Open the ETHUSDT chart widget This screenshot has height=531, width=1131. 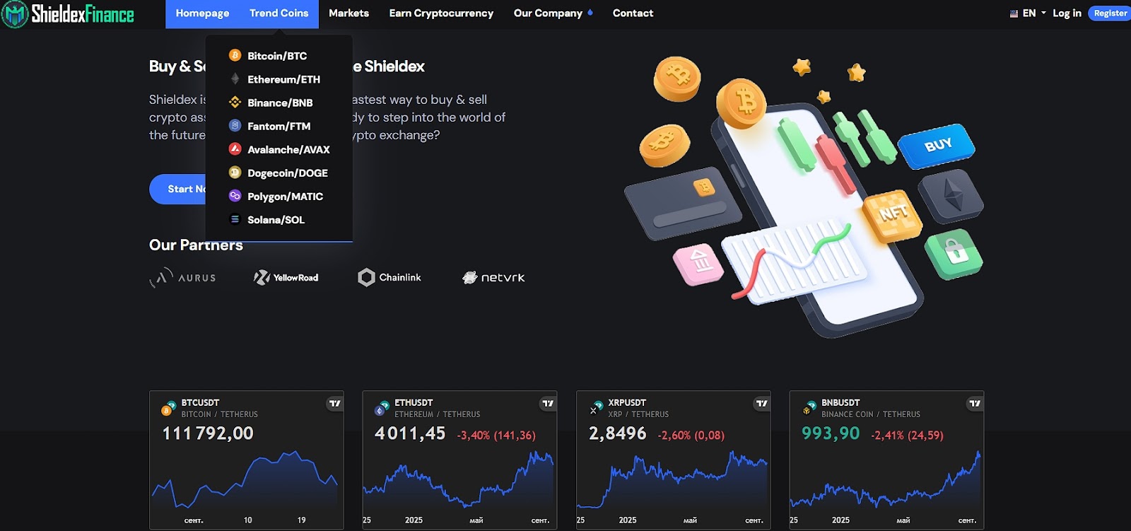pyautogui.click(x=459, y=460)
